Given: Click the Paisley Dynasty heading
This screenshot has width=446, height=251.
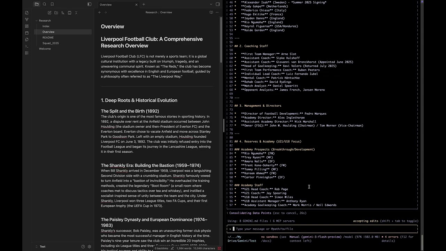Looking at the screenshot, I should pyautogui.click(x=154, y=222).
